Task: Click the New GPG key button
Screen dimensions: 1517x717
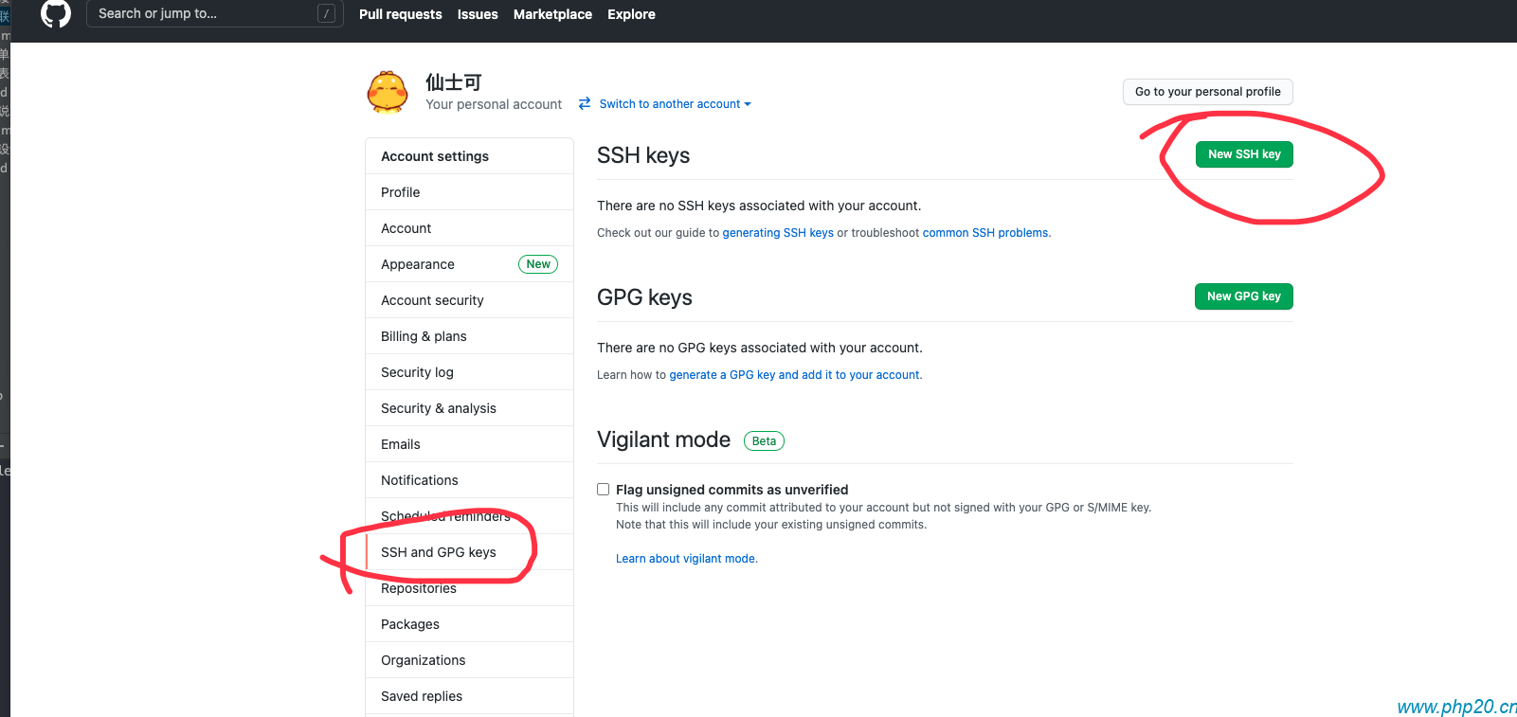Action: (x=1244, y=296)
